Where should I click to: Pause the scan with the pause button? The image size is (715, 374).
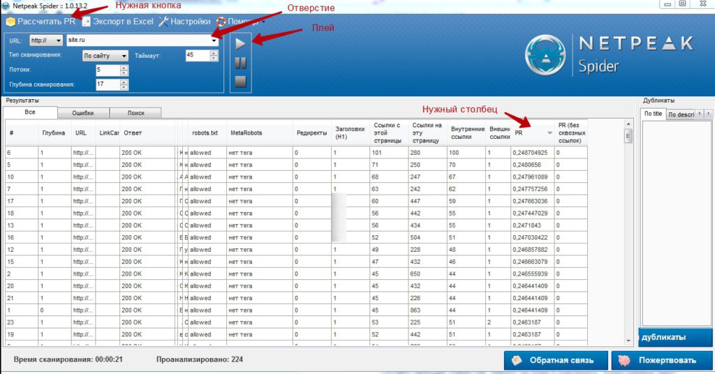click(240, 63)
